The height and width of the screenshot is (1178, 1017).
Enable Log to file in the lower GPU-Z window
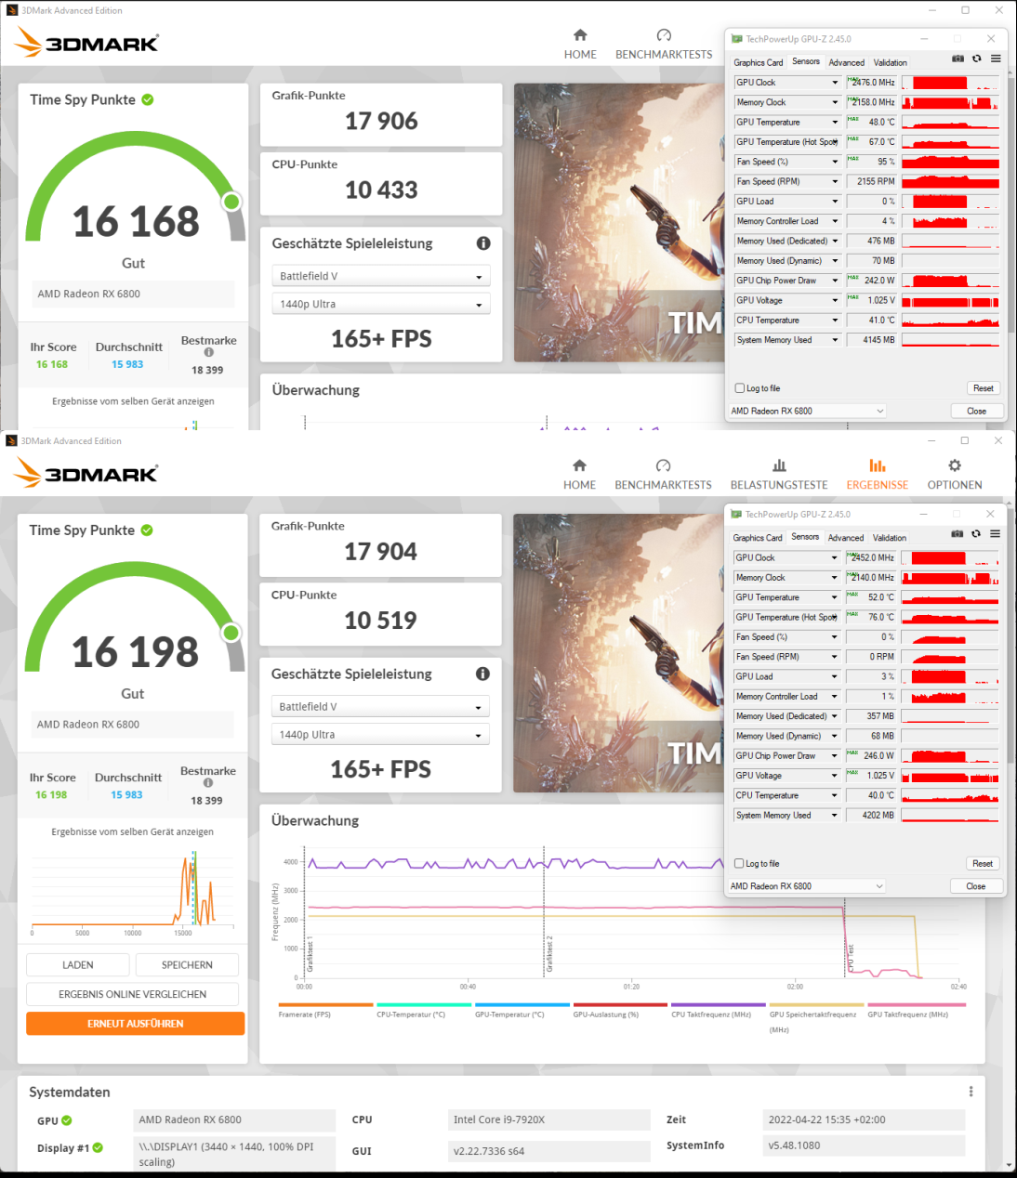[x=739, y=864]
